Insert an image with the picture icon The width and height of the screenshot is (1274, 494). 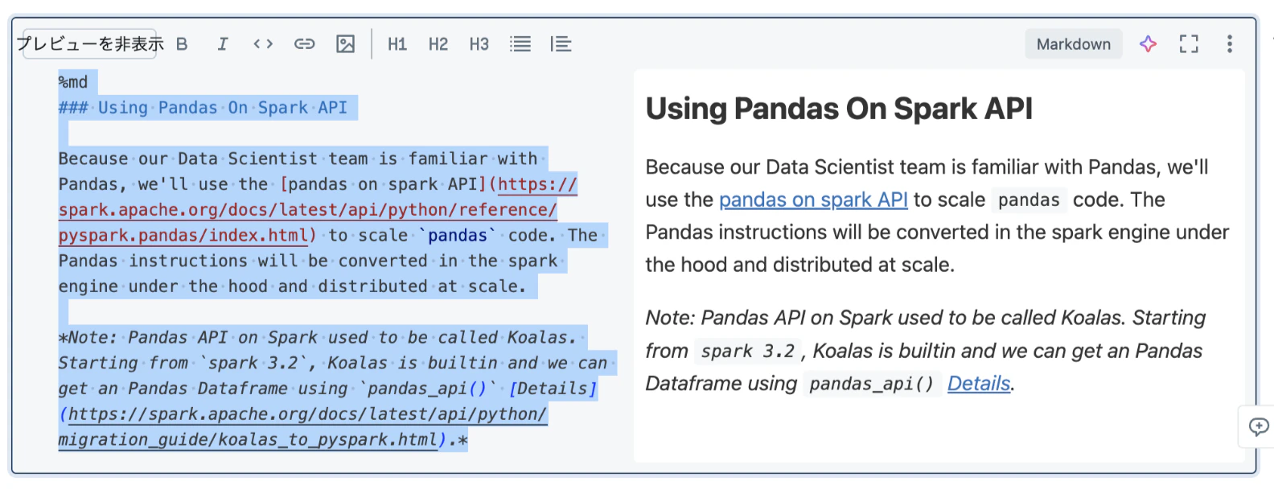pyautogui.click(x=346, y=44)
